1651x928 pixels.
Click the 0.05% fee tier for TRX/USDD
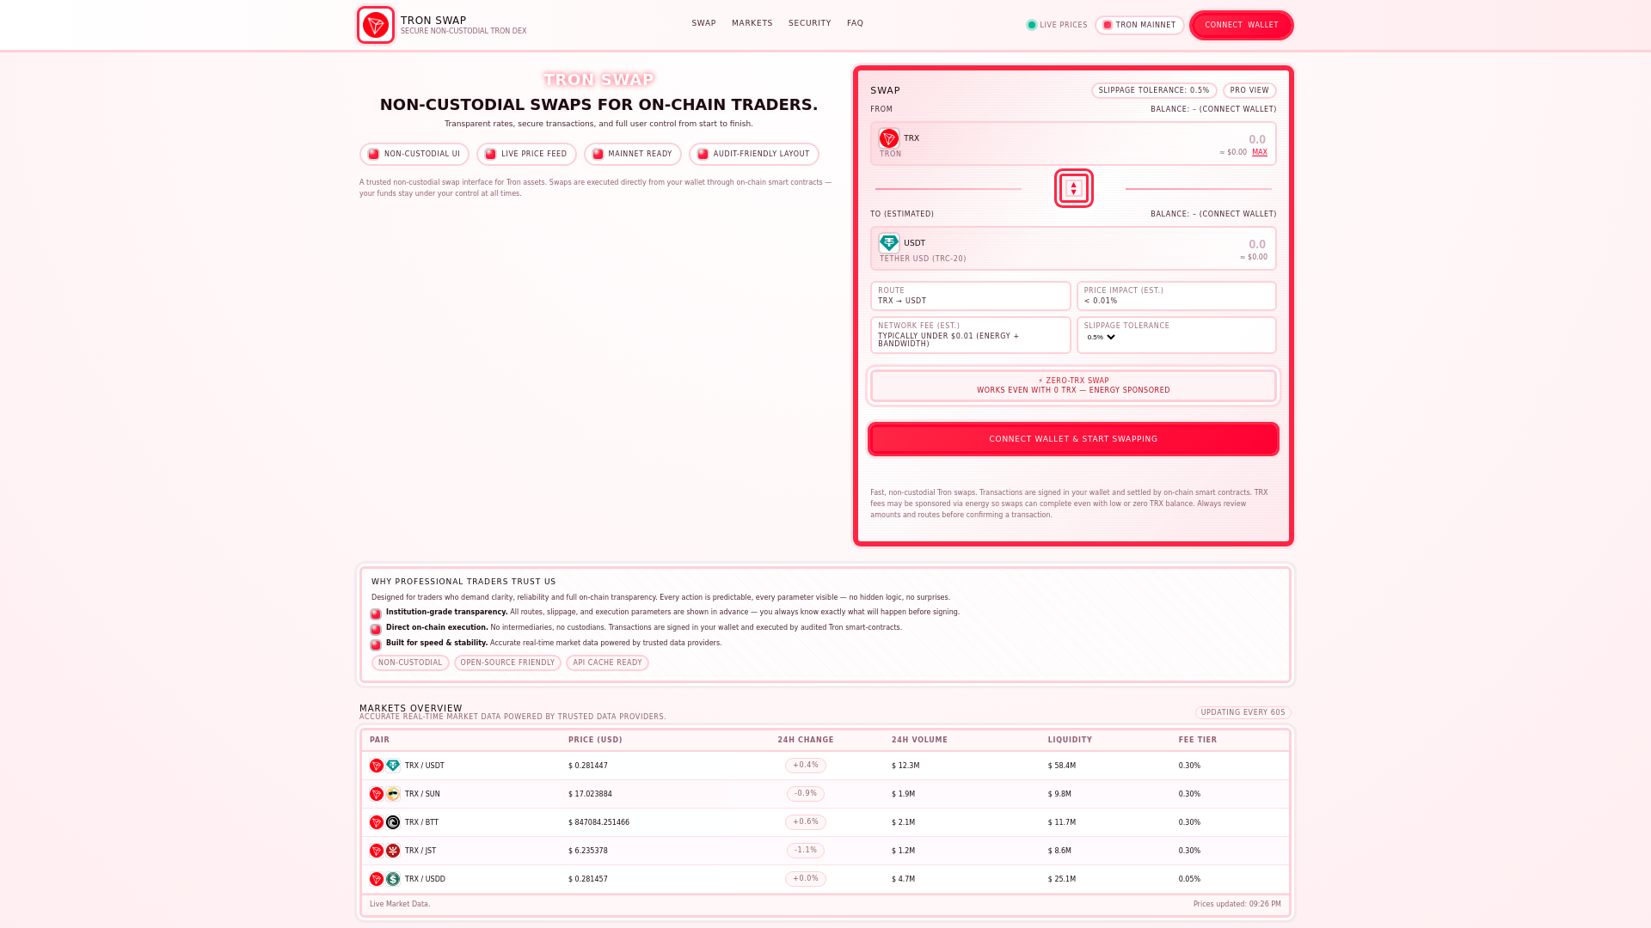(1189, 879)
